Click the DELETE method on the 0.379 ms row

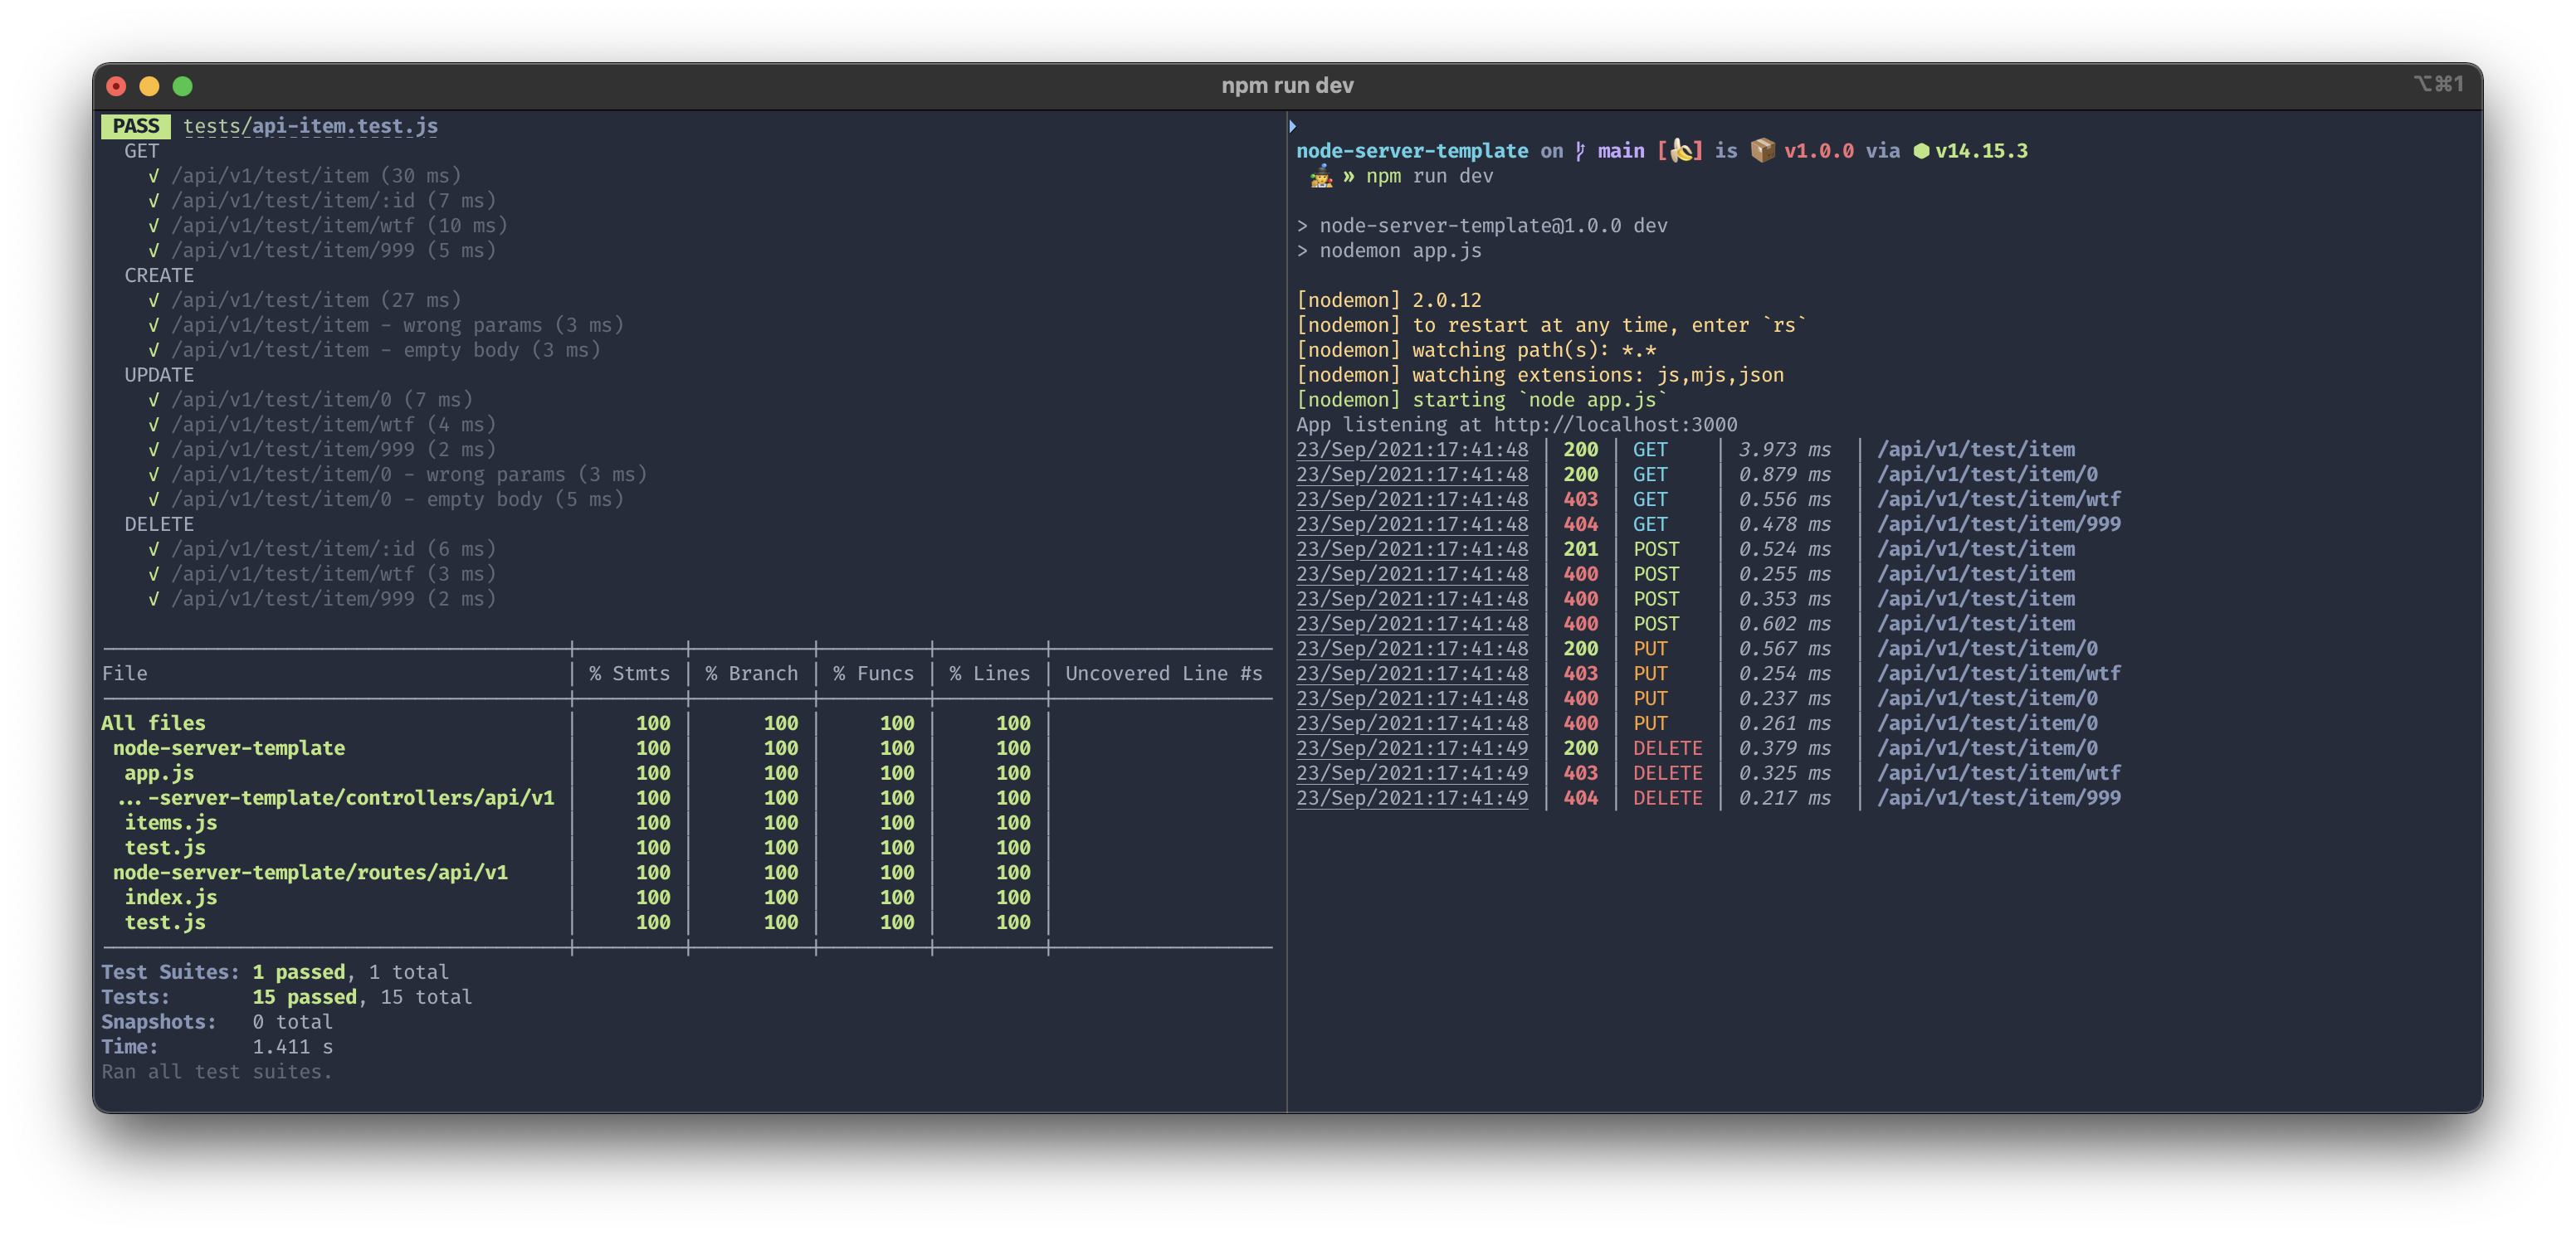click(x=1667, y=748)
